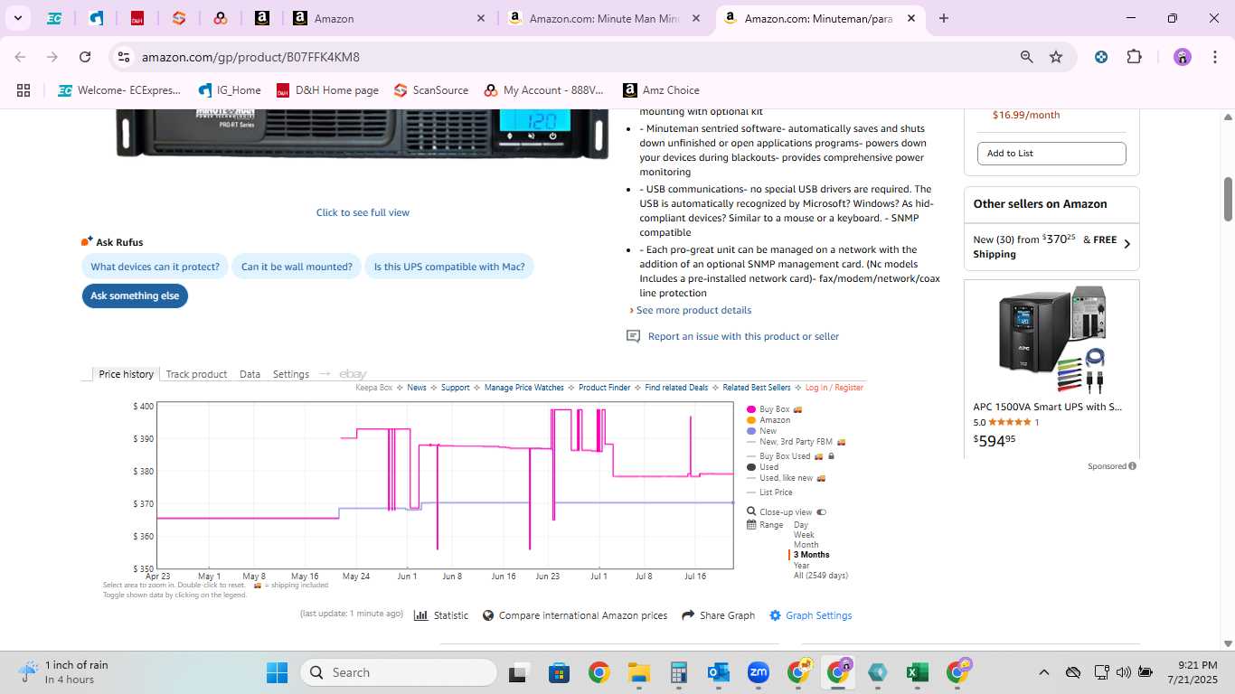Switch to the Keepa Settings tab
Screen dimensions: 1235x694
point(291,374)
